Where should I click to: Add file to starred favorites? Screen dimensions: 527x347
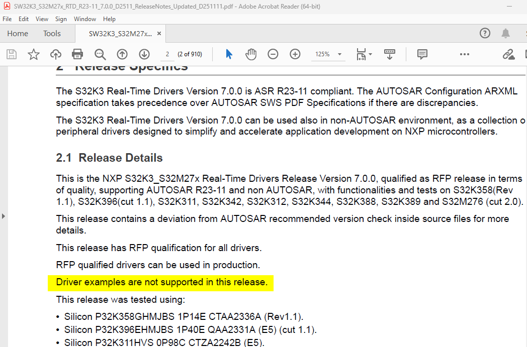coord(34,54)
